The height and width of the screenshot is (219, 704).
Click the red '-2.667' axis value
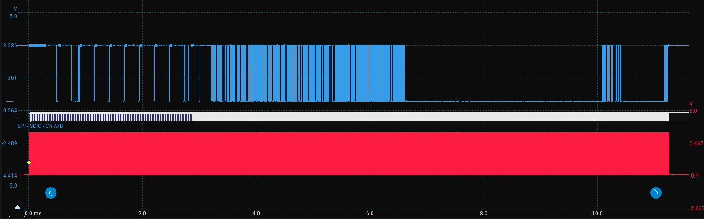tap(696, 208)
